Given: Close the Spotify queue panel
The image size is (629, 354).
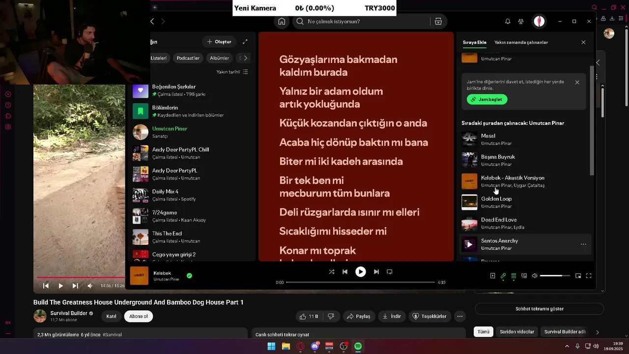Looking at the screenshot, I should pyautogui.click(x=583, y=42).
